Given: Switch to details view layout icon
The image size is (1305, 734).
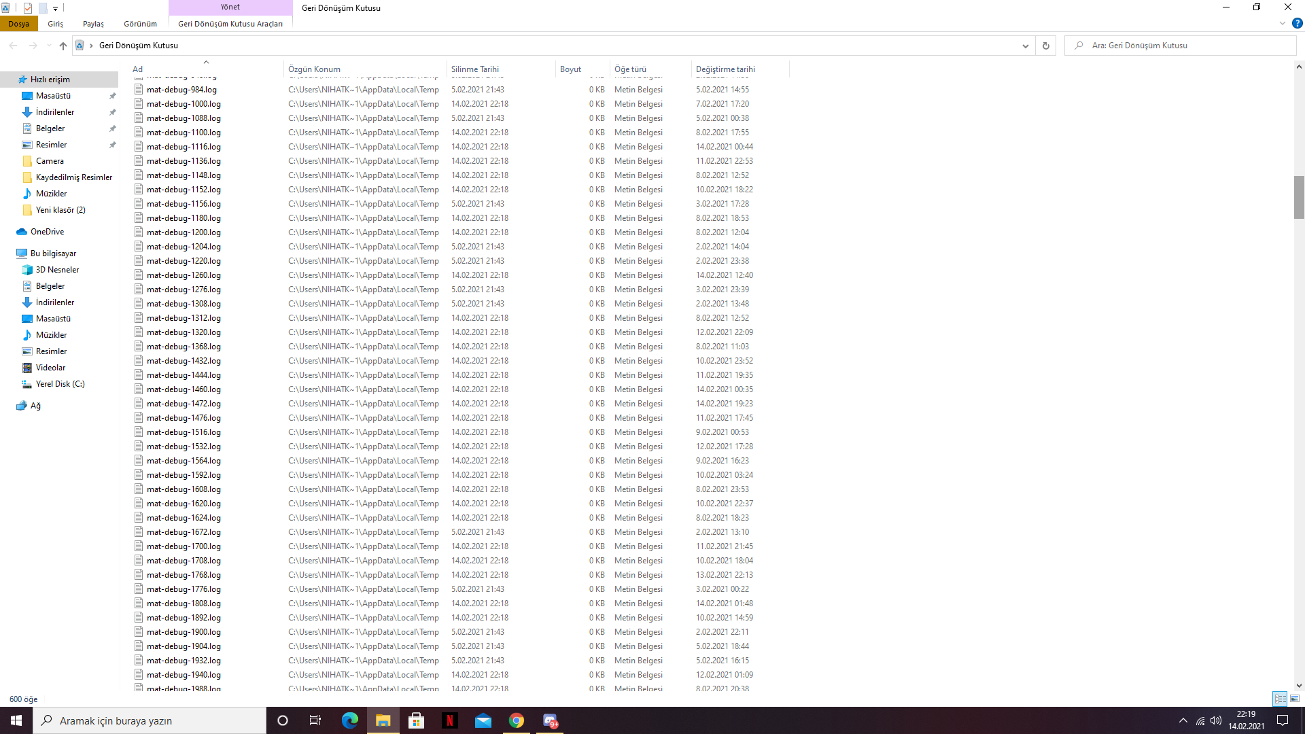Looking at the screenshot, I should [1280, 699].
